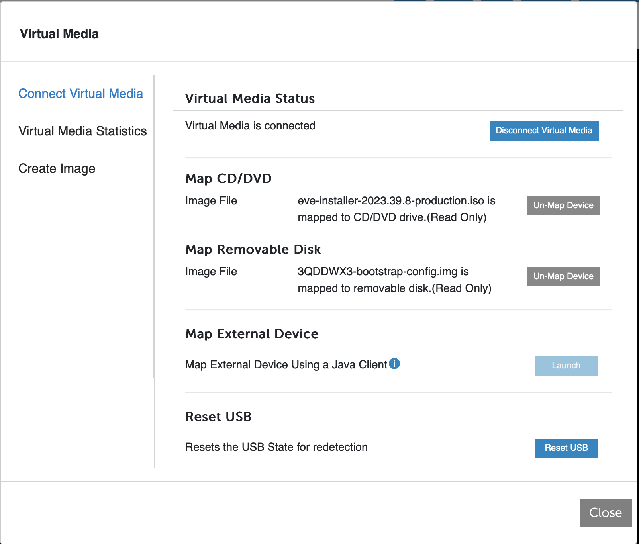The width and height of the screenshot is (639, 544).
Task: Open the Java Client info tooltip icon
Action: click(395, 364)
